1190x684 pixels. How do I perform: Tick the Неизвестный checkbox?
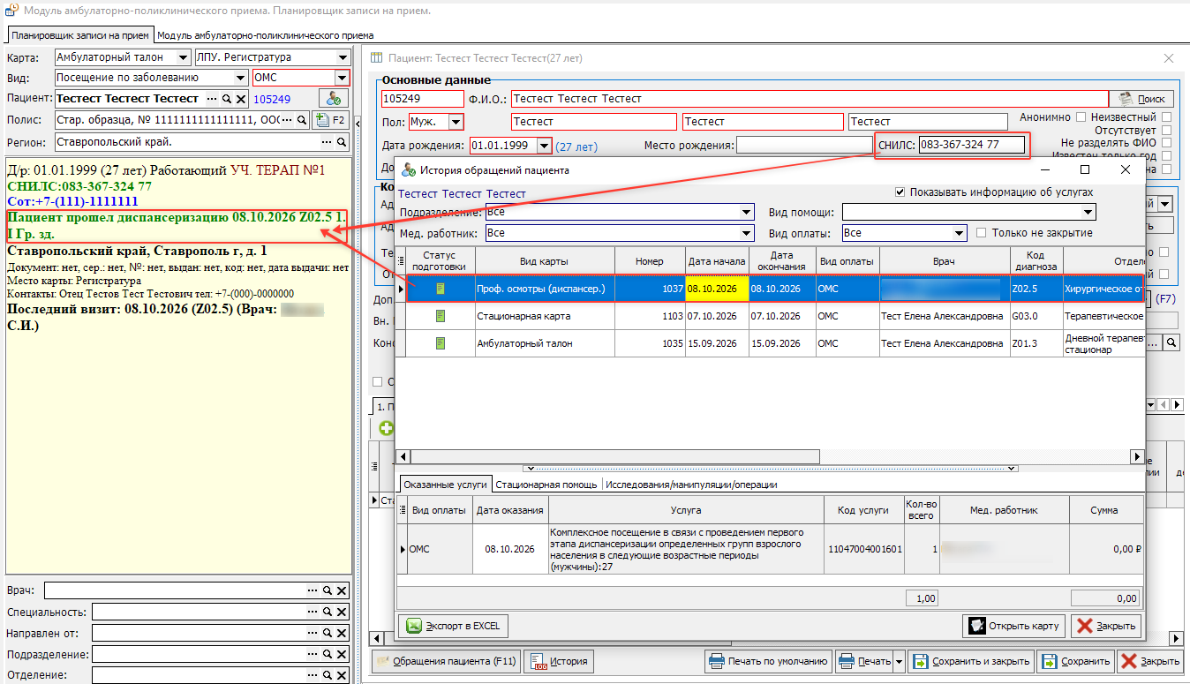coord(1167,117)
